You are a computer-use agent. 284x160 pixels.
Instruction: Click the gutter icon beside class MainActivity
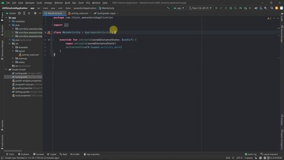pyautogui.click(x=49, y=32)
